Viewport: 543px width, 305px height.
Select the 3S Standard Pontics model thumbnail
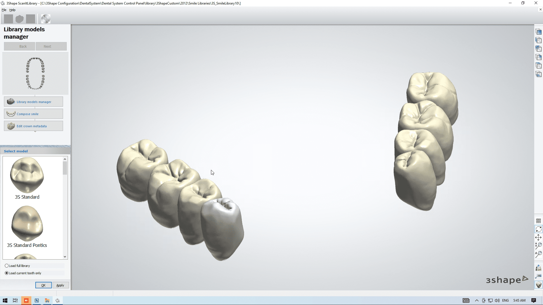pos(27,223)
